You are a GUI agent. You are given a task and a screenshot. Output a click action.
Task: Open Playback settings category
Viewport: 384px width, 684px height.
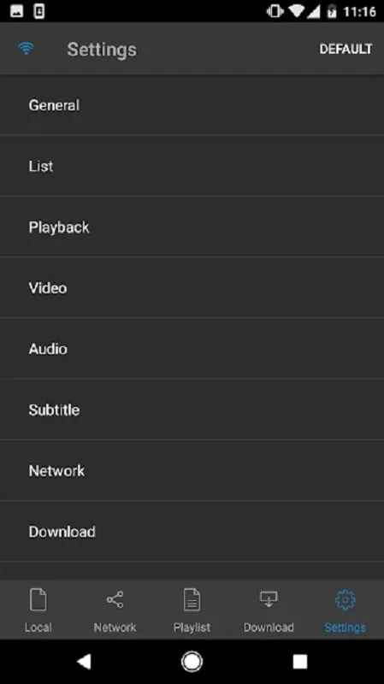coord(192,227)
